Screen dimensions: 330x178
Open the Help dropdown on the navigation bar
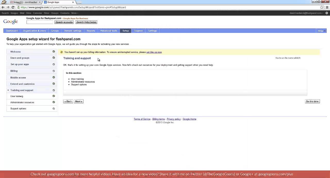(321, 31)
